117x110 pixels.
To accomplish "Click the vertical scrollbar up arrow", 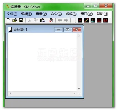I will (x=79, y=36).
